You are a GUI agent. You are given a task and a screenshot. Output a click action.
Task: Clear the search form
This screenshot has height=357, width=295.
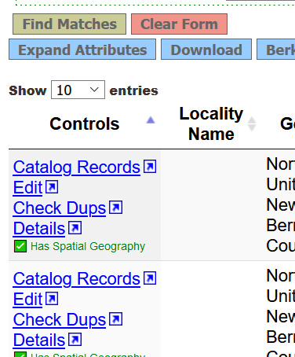point(179,24)
